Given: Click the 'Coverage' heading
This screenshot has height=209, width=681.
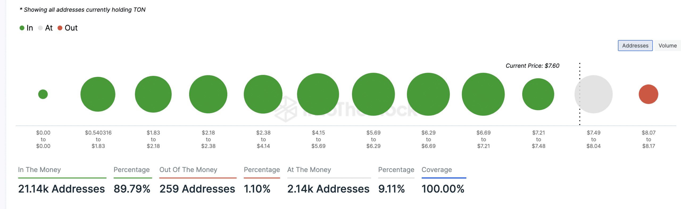Looking at the screenshot, I should [437, 170].
